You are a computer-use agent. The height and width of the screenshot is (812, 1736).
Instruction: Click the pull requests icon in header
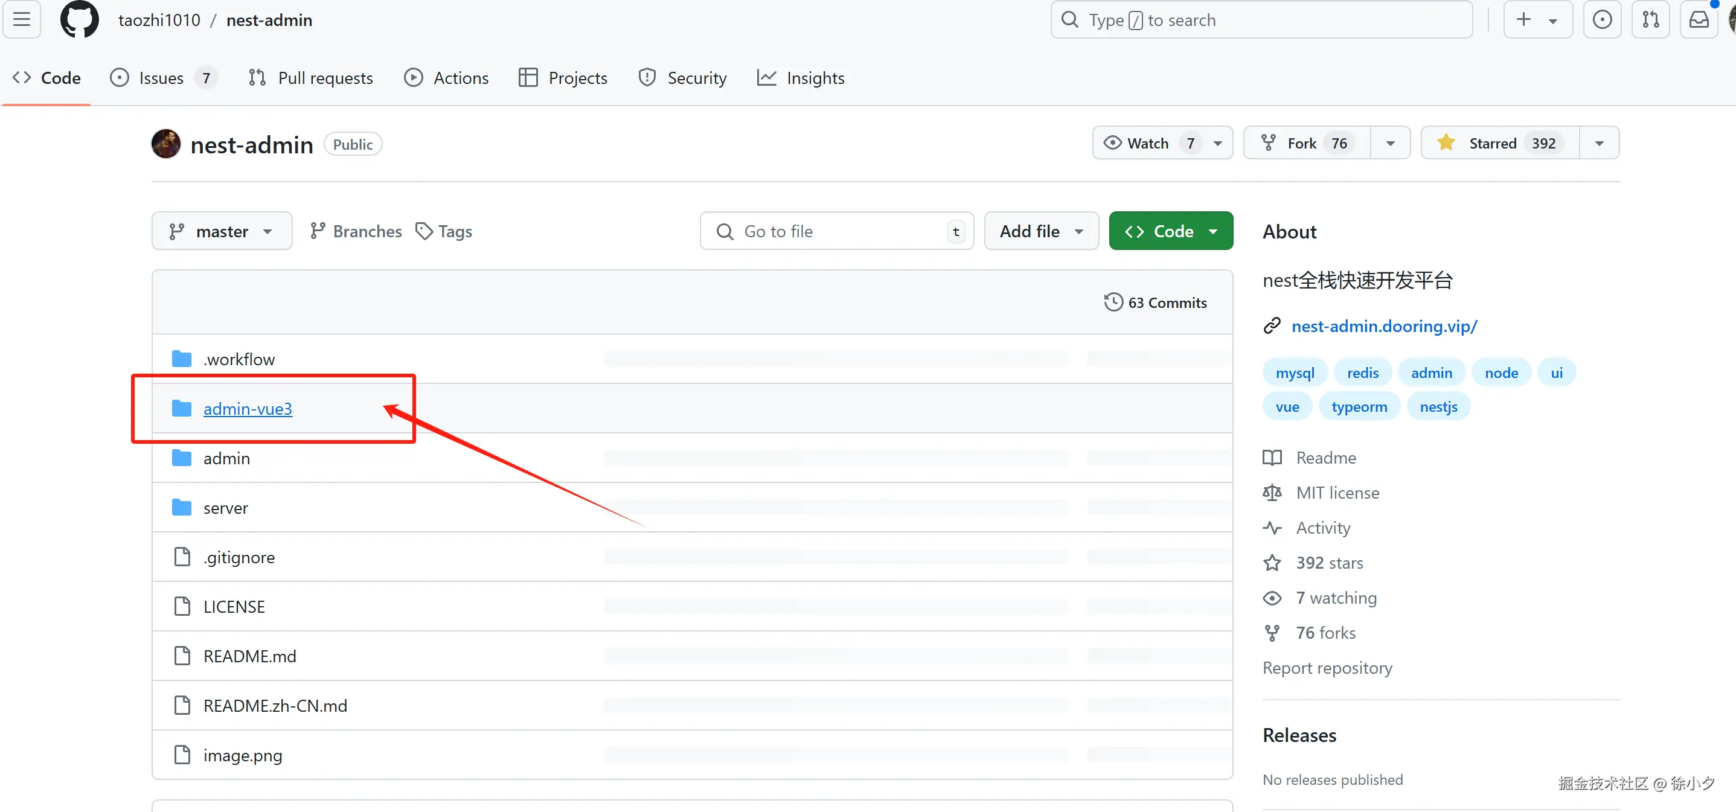(x=1650, y=19)
